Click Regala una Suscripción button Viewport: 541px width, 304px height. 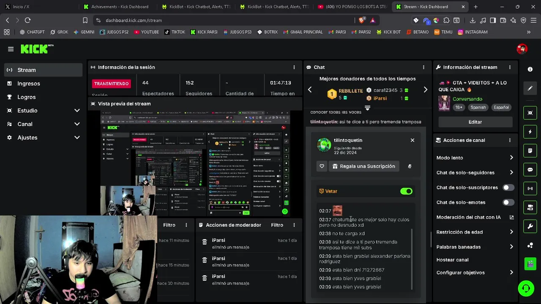coord(363,166)
